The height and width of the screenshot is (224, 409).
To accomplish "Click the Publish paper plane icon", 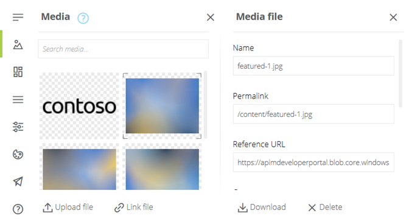I will point(18,182).
